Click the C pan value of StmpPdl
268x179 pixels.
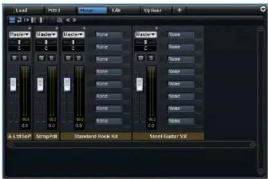pos(46,48)
